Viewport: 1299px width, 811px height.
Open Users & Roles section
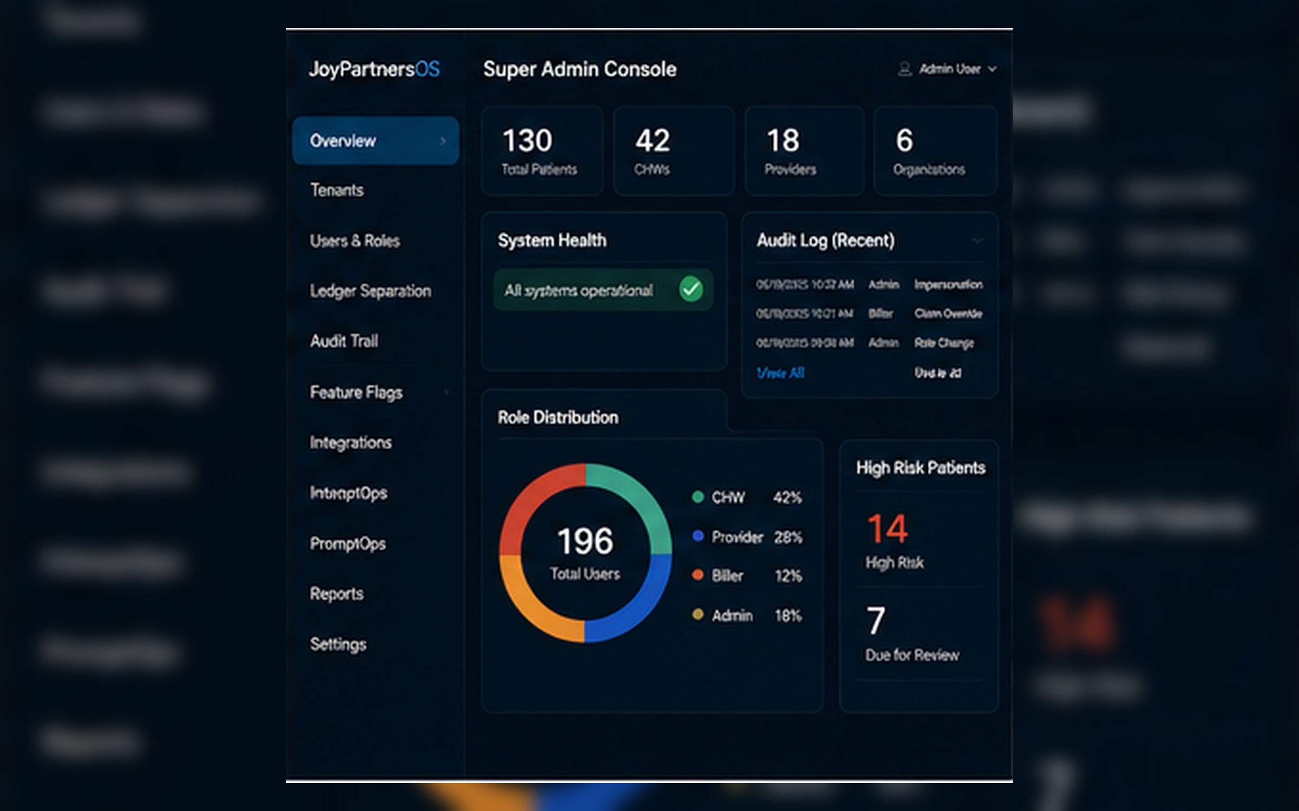coord(355,241)
